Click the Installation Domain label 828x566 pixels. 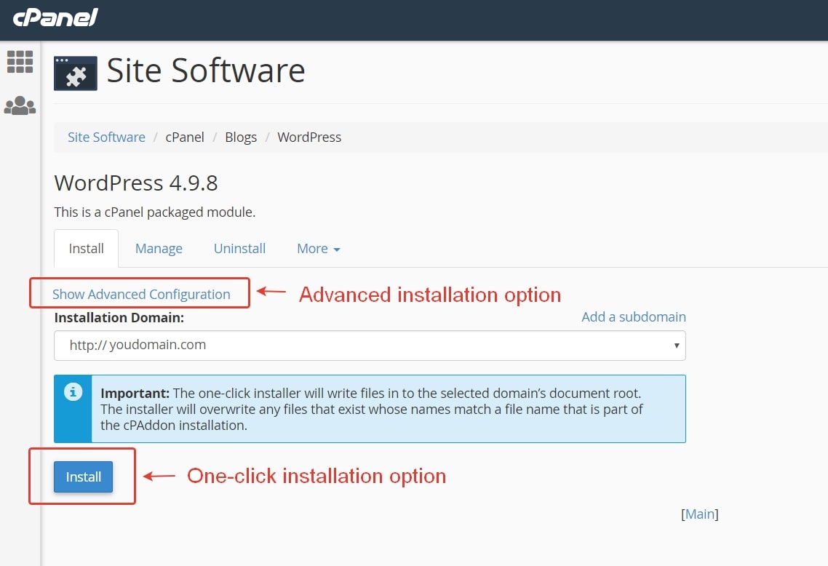point(119,317)
